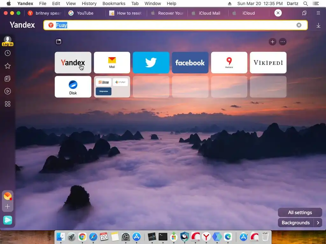Open the tab bookmarks icon on the tab strip
The height and width of the screenshot is (244, 326).
point(304,13)
